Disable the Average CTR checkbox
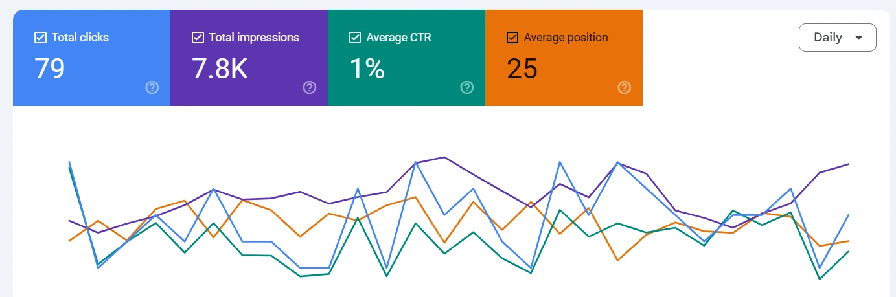Image resolution: width=896 pixels, height=297 pixels. coord(355,38)
